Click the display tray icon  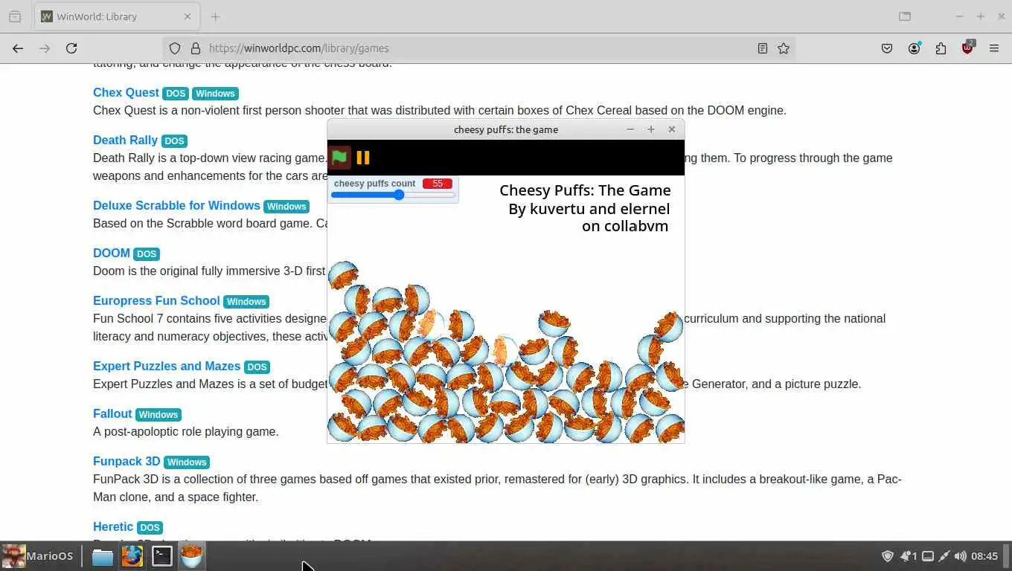(x=928, y=556)
